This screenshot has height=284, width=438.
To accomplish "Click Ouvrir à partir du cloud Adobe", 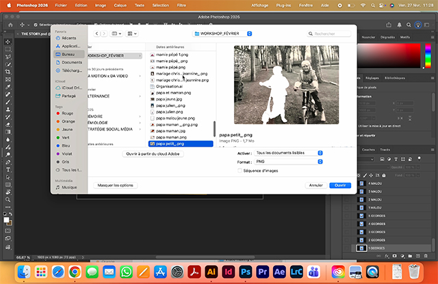I will (x=153, y=154).
